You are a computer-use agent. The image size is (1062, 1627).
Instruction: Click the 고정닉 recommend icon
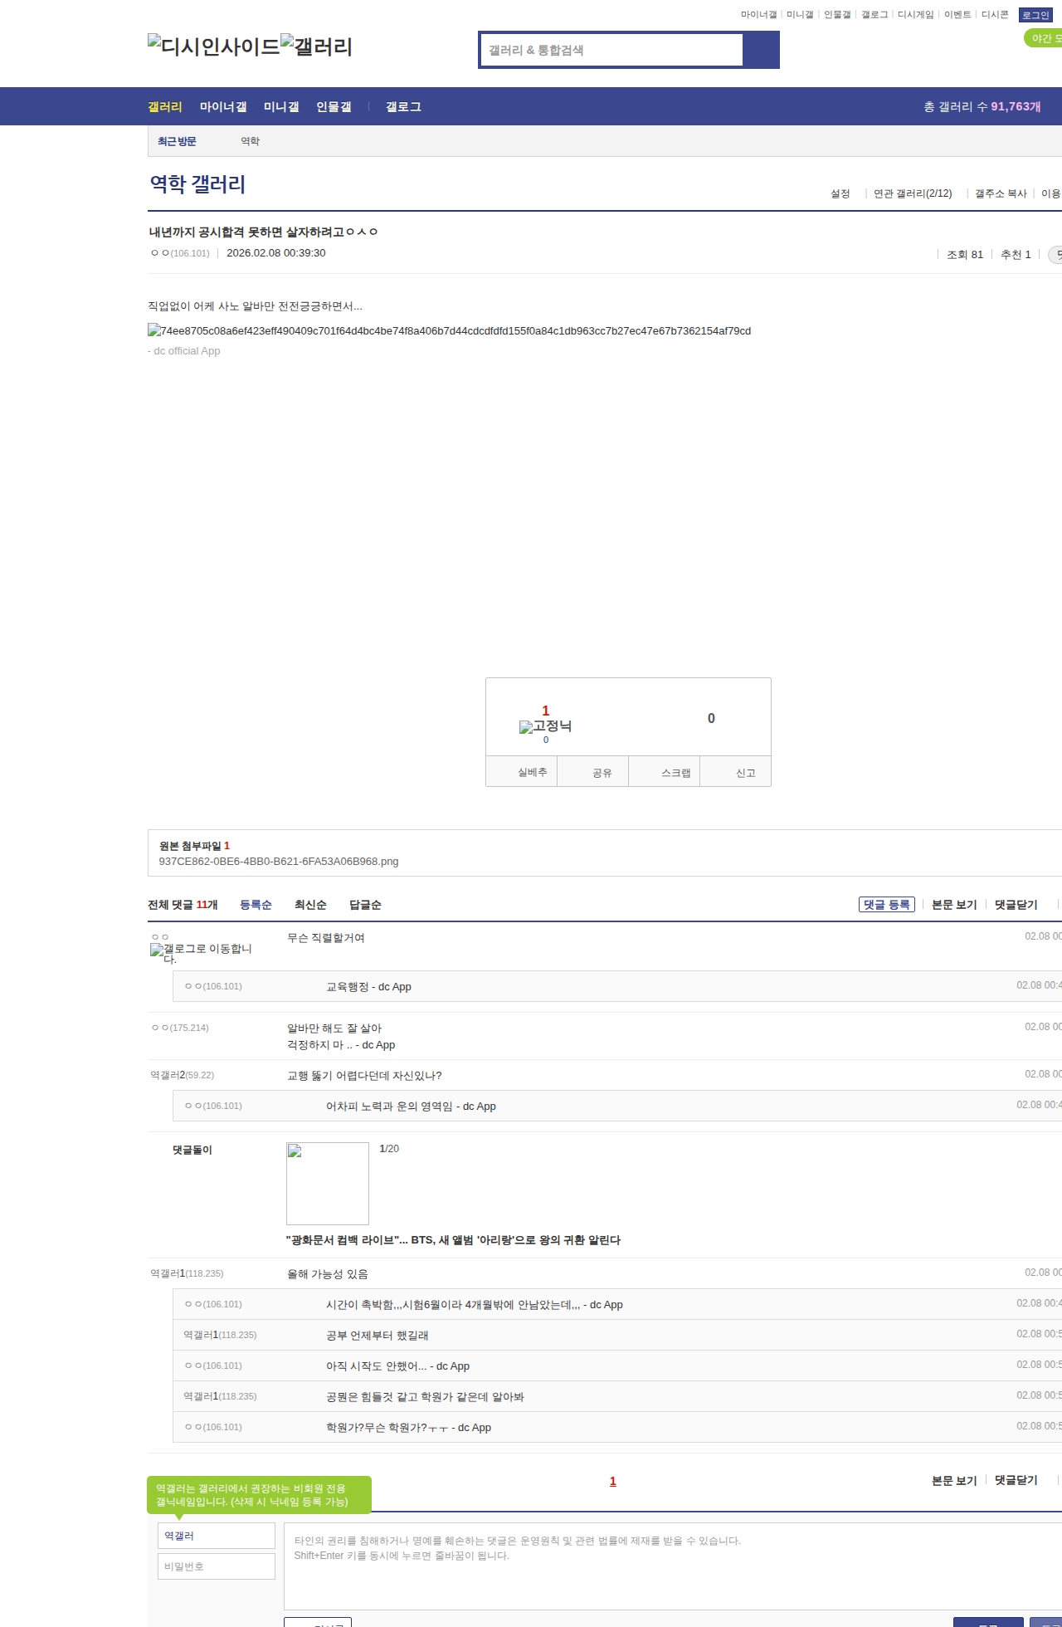(545, 726)
